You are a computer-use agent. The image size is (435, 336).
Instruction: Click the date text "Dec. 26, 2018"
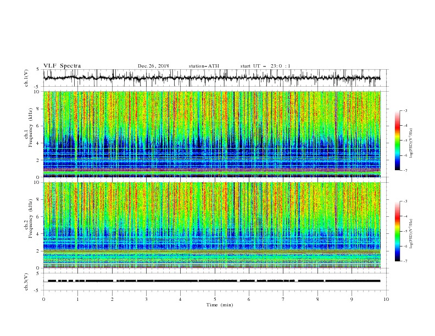coord(153,66)
